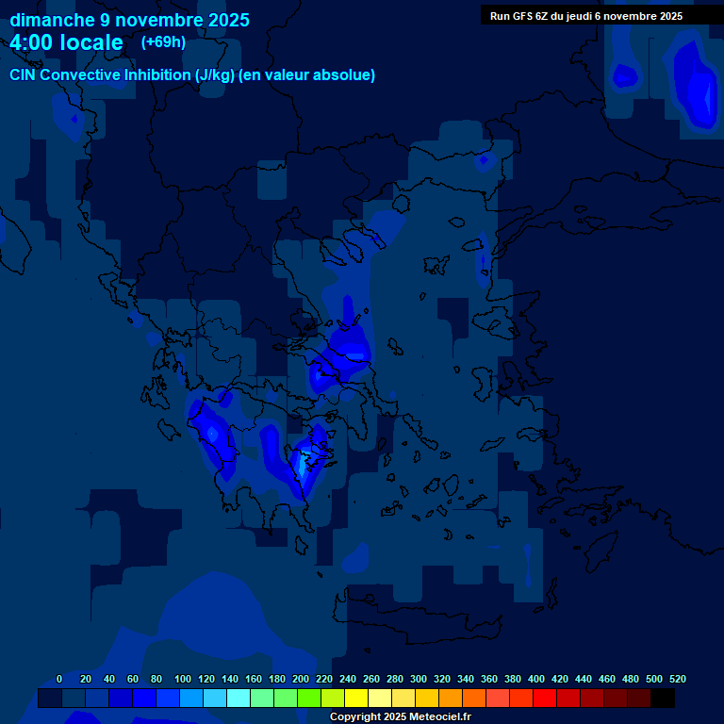
Task: Select the dark maroon swatch below 480
Action: [639, 699]
